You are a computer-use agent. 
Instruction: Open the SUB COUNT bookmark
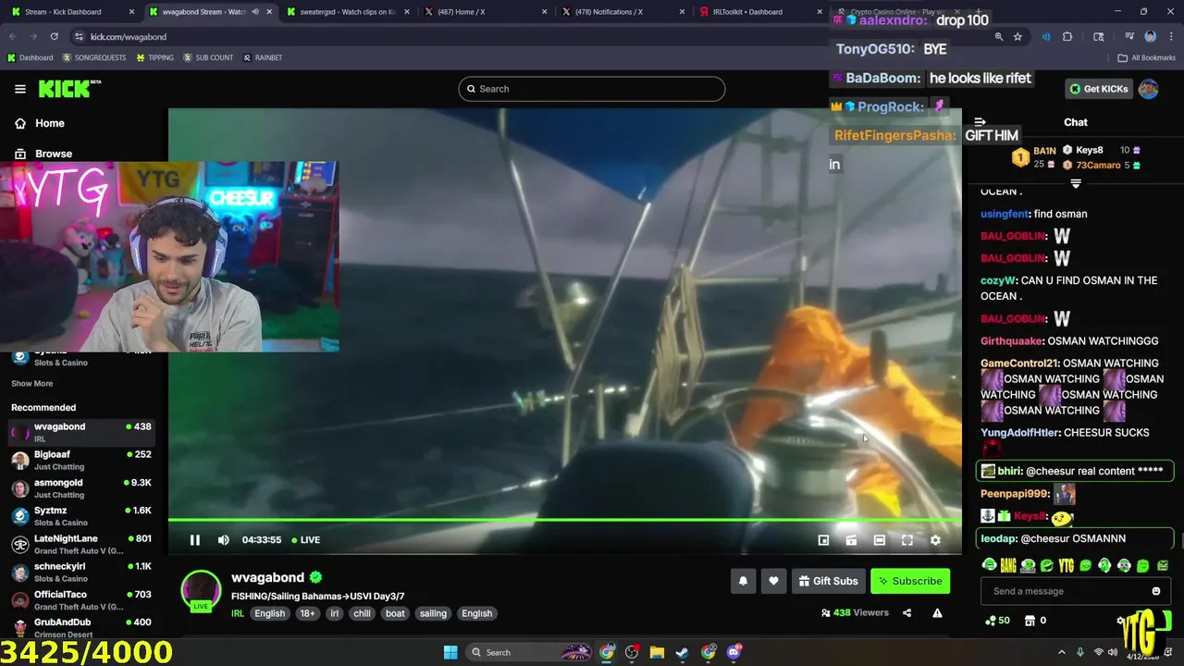208,57
